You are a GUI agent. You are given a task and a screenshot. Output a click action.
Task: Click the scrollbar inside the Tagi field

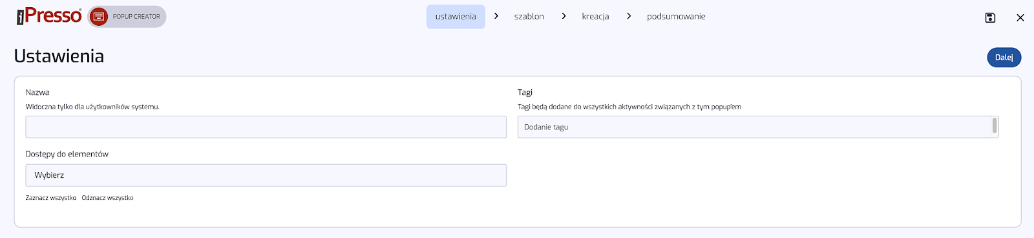coord(995,126)
